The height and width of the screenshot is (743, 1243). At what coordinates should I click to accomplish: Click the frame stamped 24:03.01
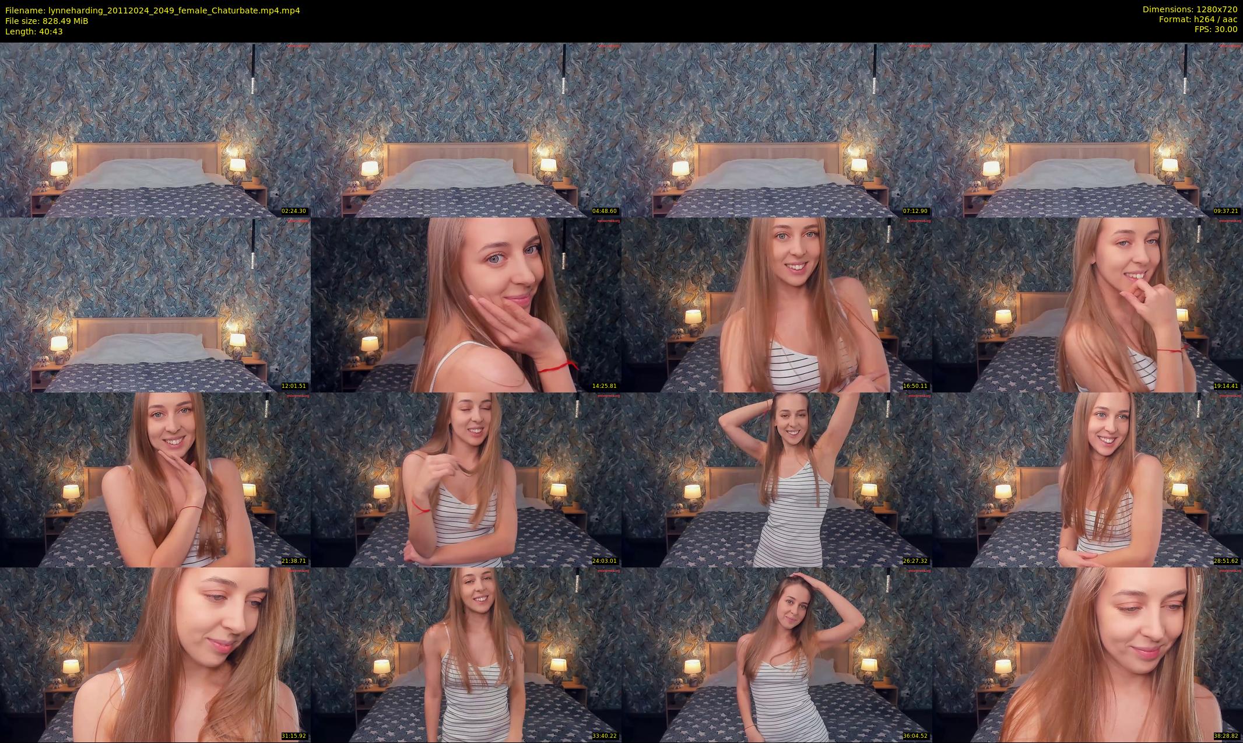pos(466,479)
